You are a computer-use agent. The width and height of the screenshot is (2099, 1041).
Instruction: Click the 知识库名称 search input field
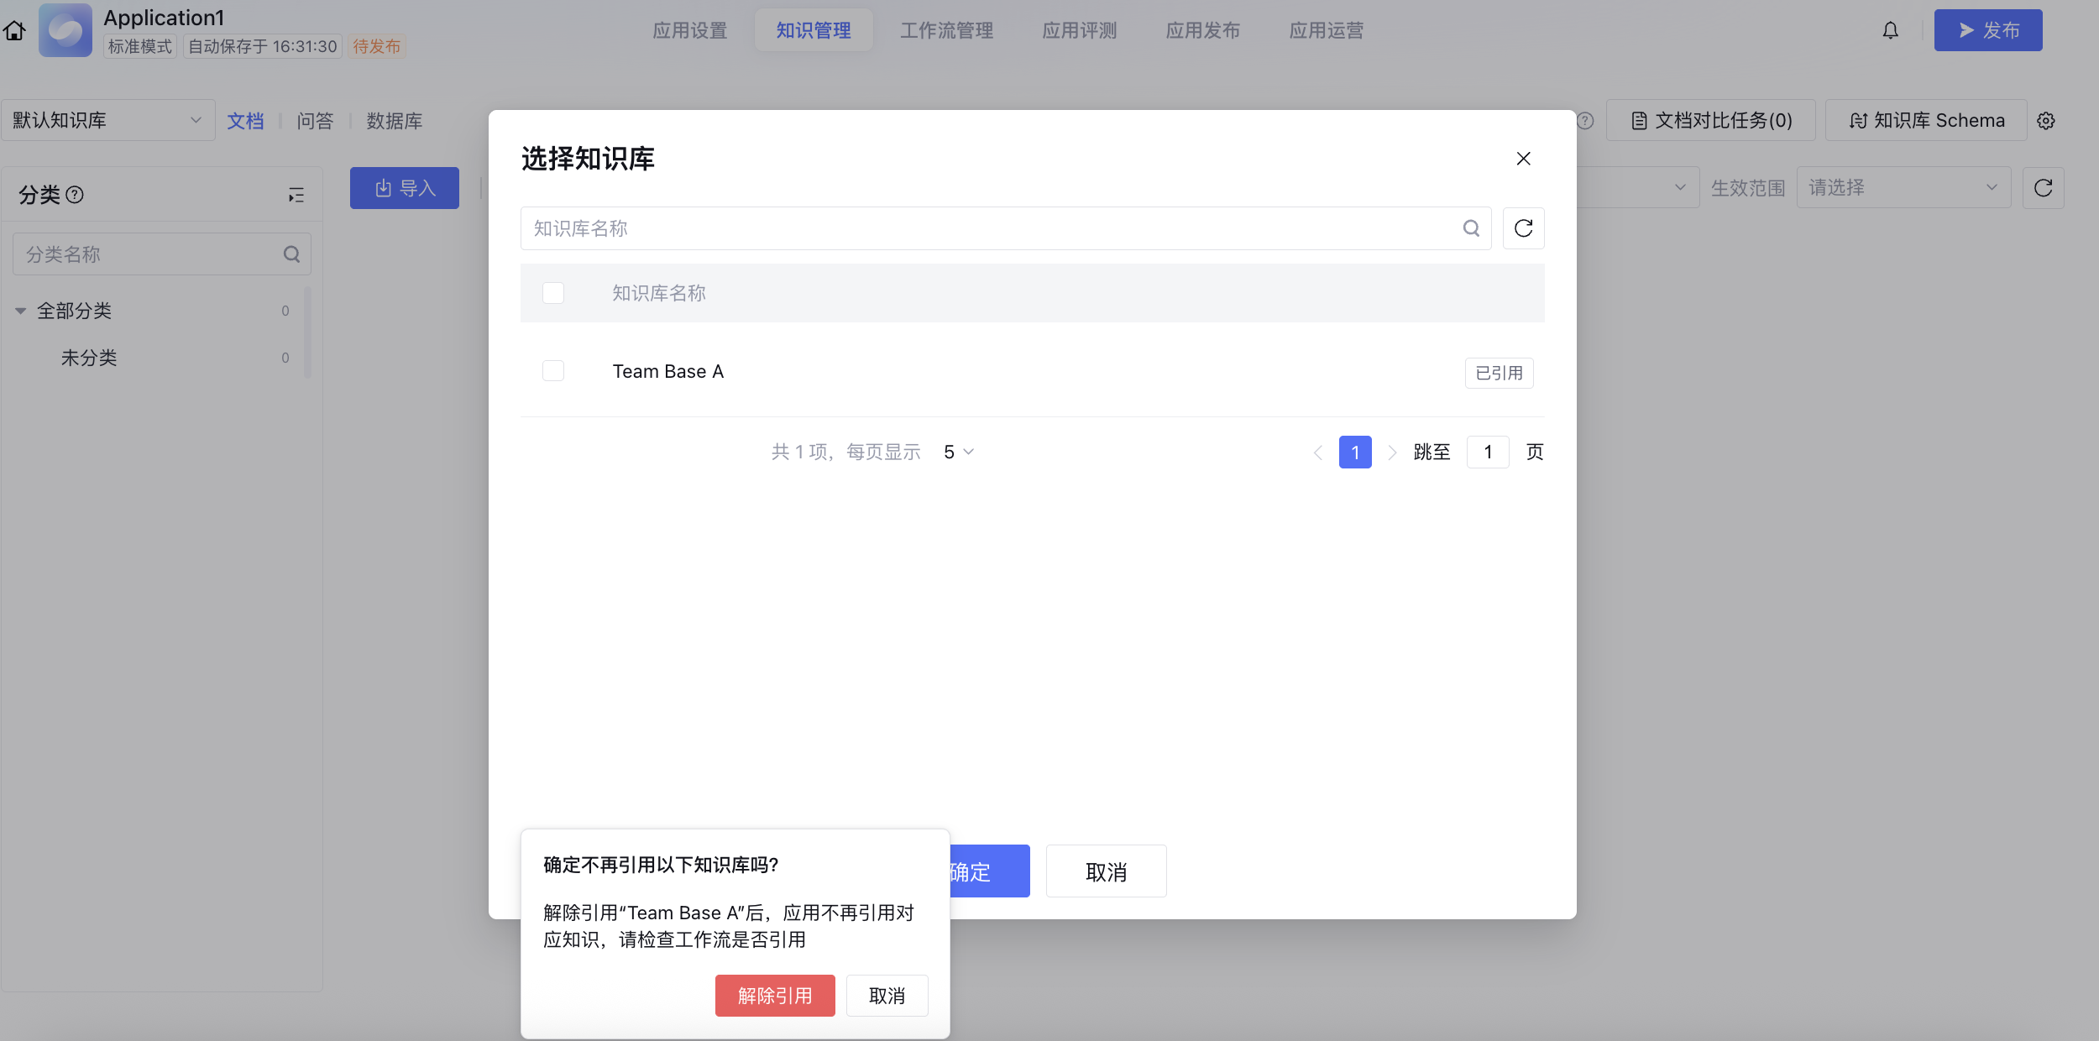(991, 228)
